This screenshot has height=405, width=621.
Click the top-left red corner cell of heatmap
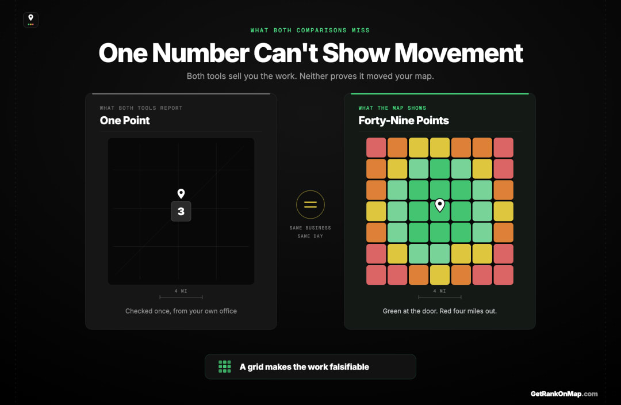pos(376,147)
